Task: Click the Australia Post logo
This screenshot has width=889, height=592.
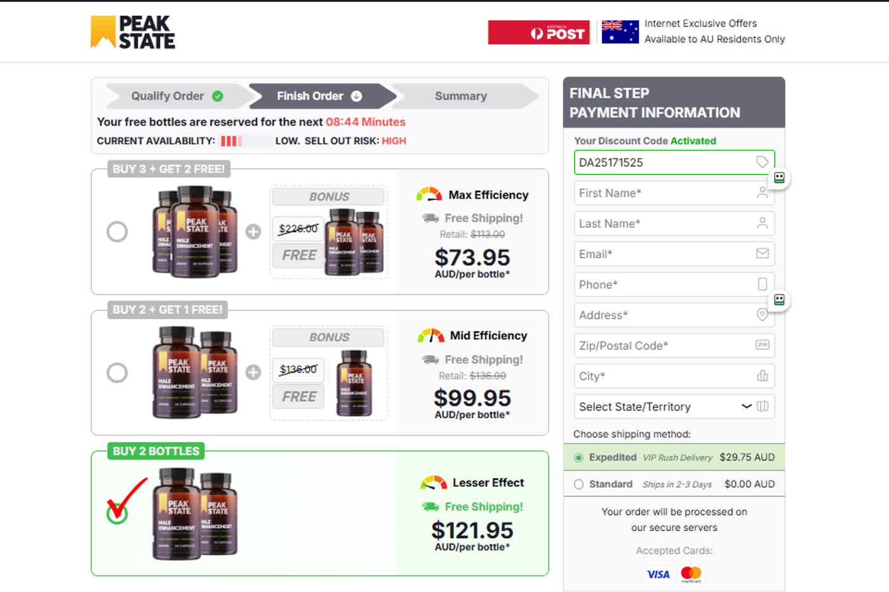Action: click(538, 32)
